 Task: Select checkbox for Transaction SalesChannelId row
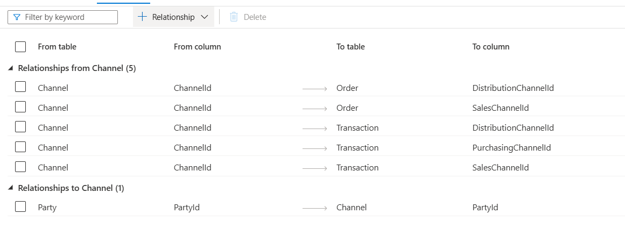point(20,166)
